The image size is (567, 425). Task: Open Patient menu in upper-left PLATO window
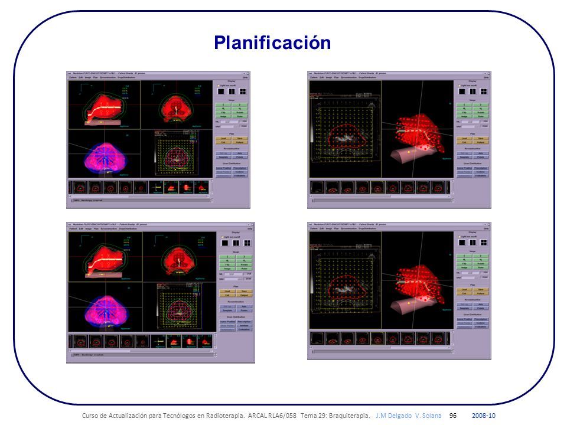tap(73, 77)
